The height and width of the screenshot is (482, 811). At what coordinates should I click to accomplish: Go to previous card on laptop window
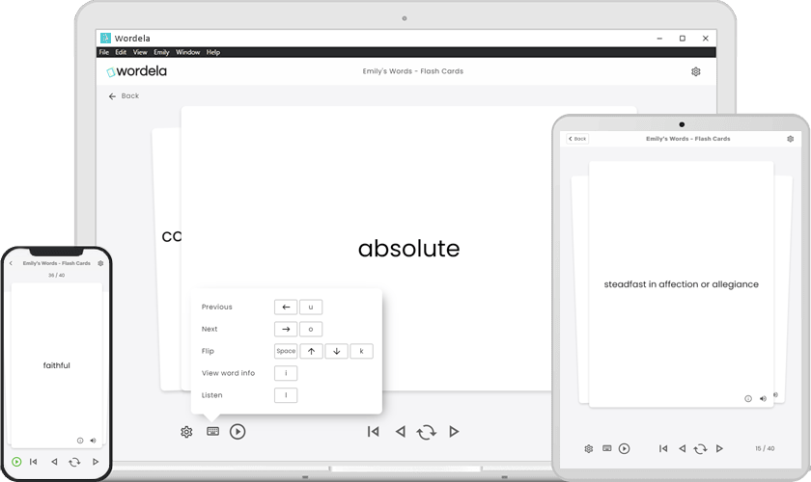click(400, 432)
